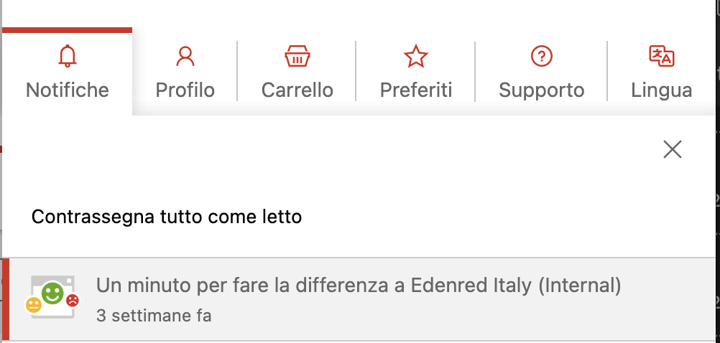This screenshot has width=720, height=343.
Task: Open the Carrello basket icon
Action: coord(297,56)
